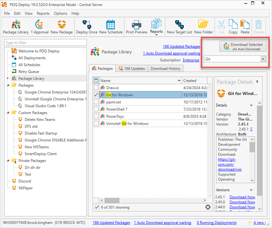Click the Cut scissors icon
This screenshot has height=228, width=272.
221,27
